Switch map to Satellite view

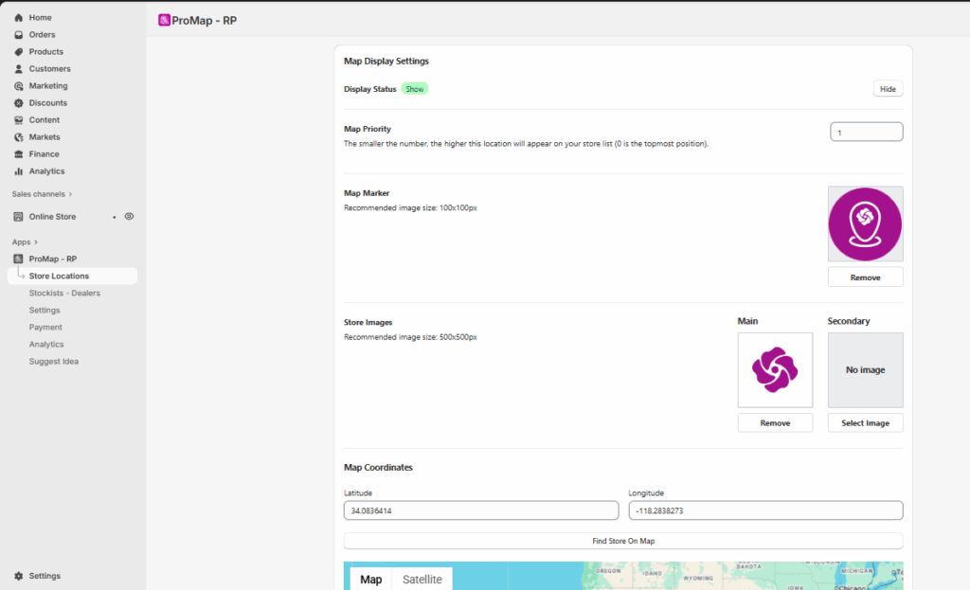422,580
